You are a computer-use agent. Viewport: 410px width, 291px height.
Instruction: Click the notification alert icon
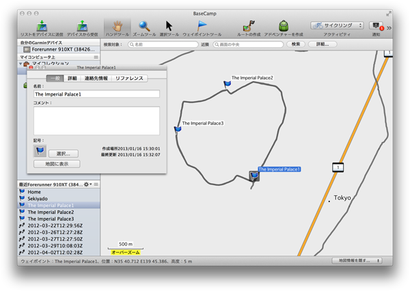[x=376, y=26]
